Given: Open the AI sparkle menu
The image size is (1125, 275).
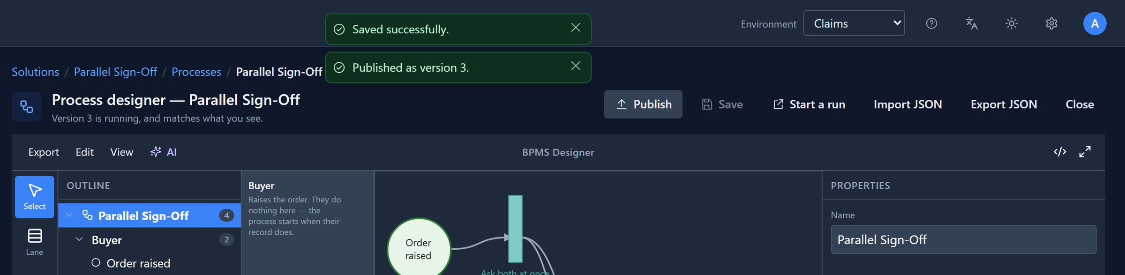Looking at the screenshot, I should [164, 152].
